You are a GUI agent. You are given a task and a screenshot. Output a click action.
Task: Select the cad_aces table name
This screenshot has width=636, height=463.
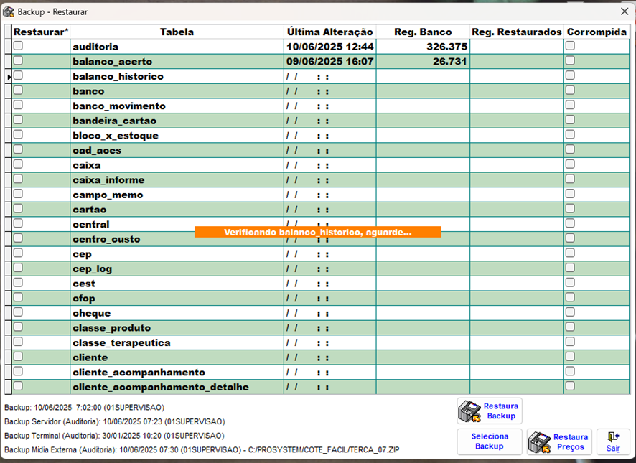point(97,151)
